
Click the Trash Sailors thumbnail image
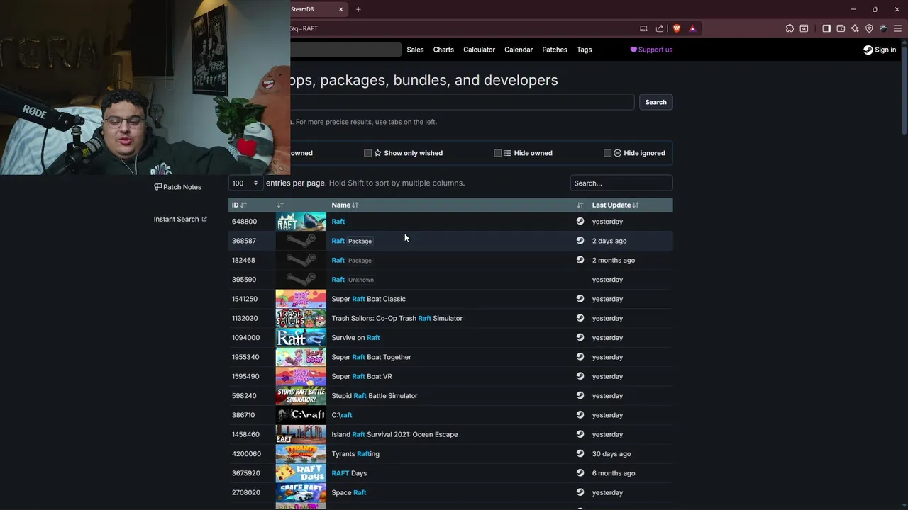click(301, 318)
